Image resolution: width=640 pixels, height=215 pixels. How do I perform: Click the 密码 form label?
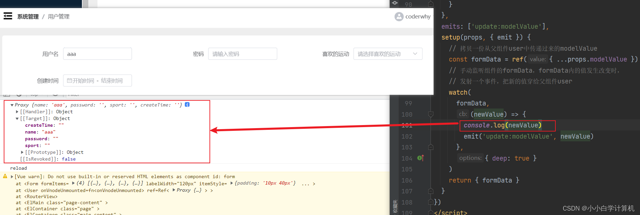pos(198,54)
